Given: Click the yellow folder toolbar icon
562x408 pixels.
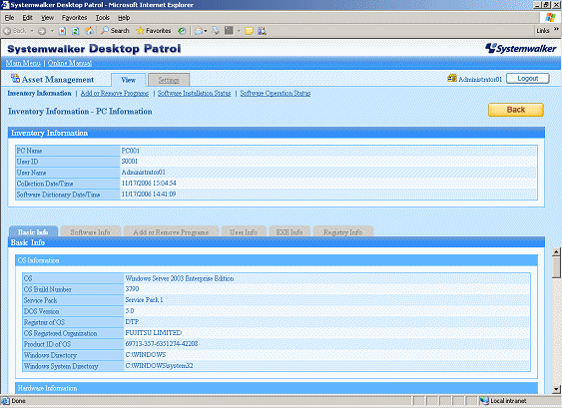Looking at the screenshot, I should pyautogui.click(x=250, y=31).
